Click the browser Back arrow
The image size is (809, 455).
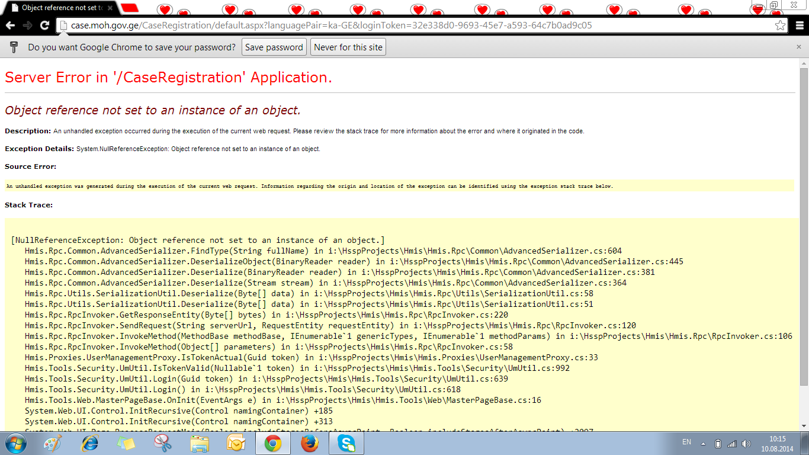click(9, 25)
